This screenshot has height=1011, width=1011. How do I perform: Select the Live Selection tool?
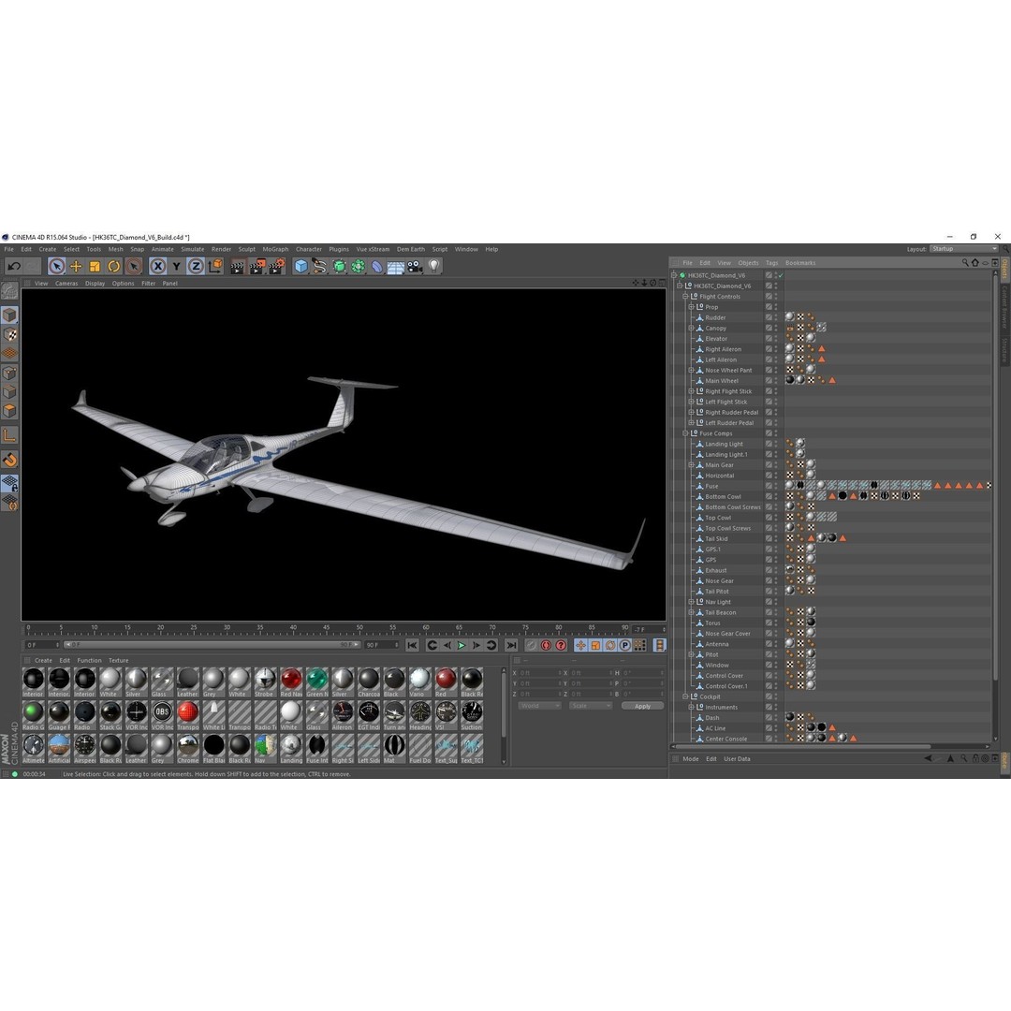coord(57,266)
